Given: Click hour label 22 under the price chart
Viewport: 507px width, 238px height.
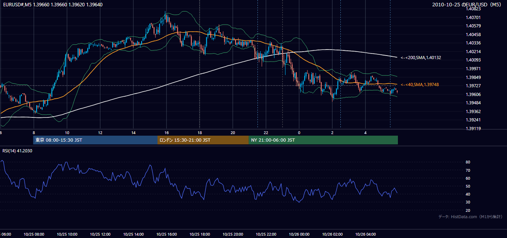Looking at the screenshot, I should pos(266,133).
